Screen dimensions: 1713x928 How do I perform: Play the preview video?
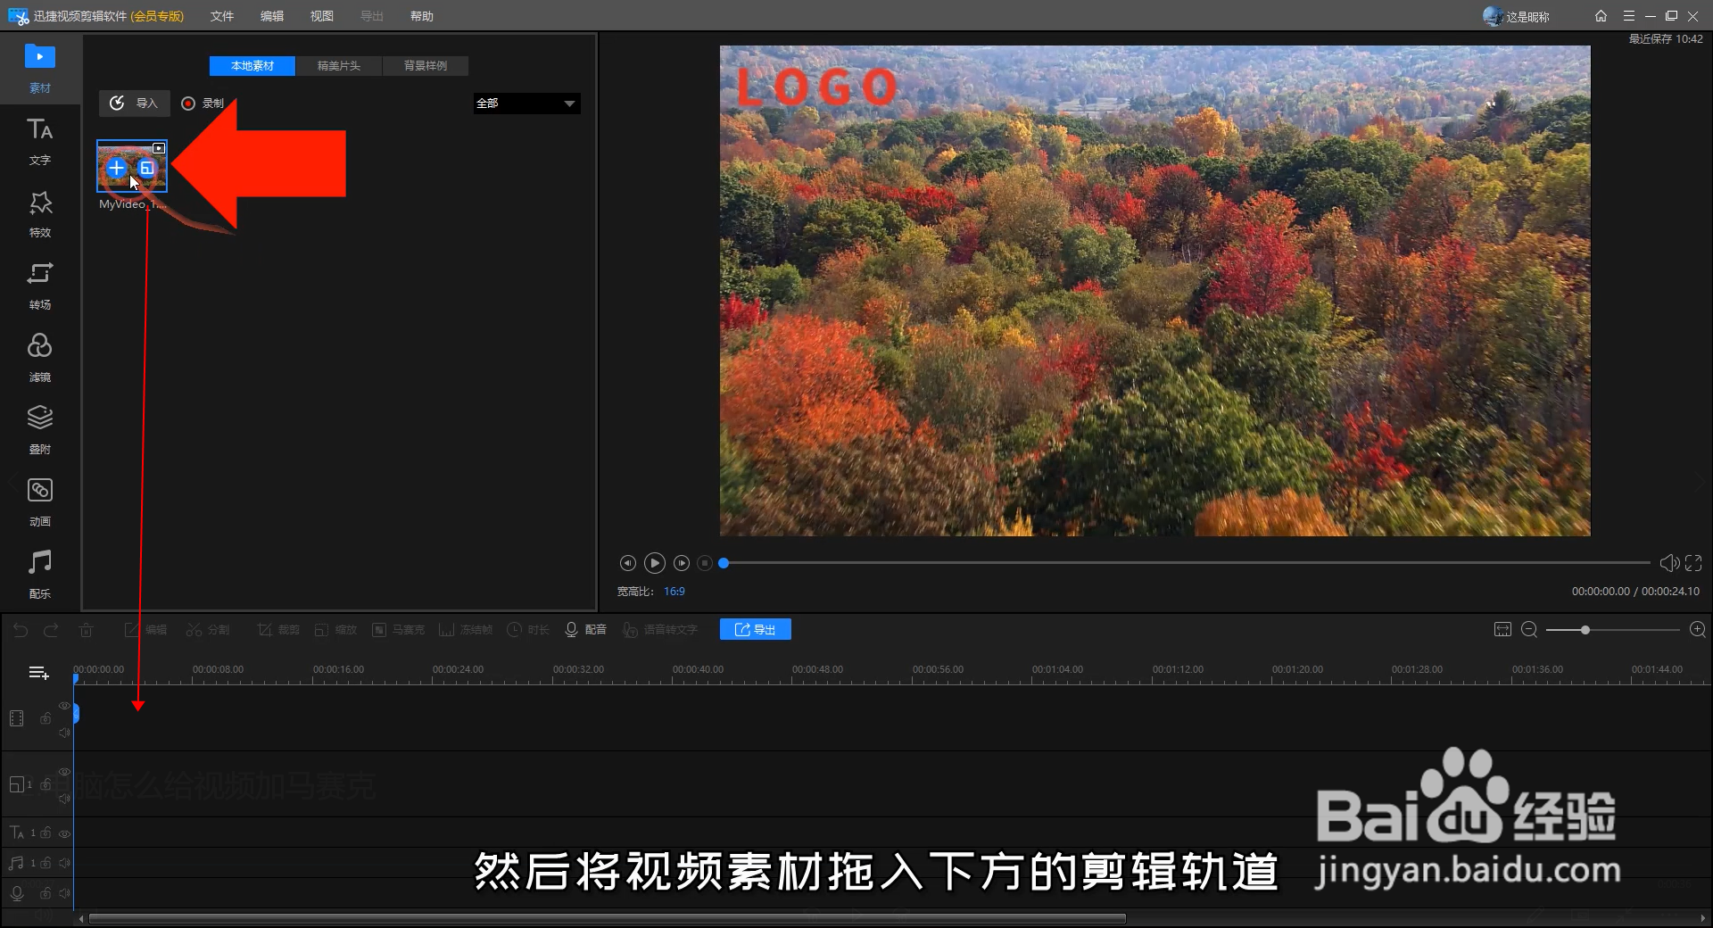[655, 563]
